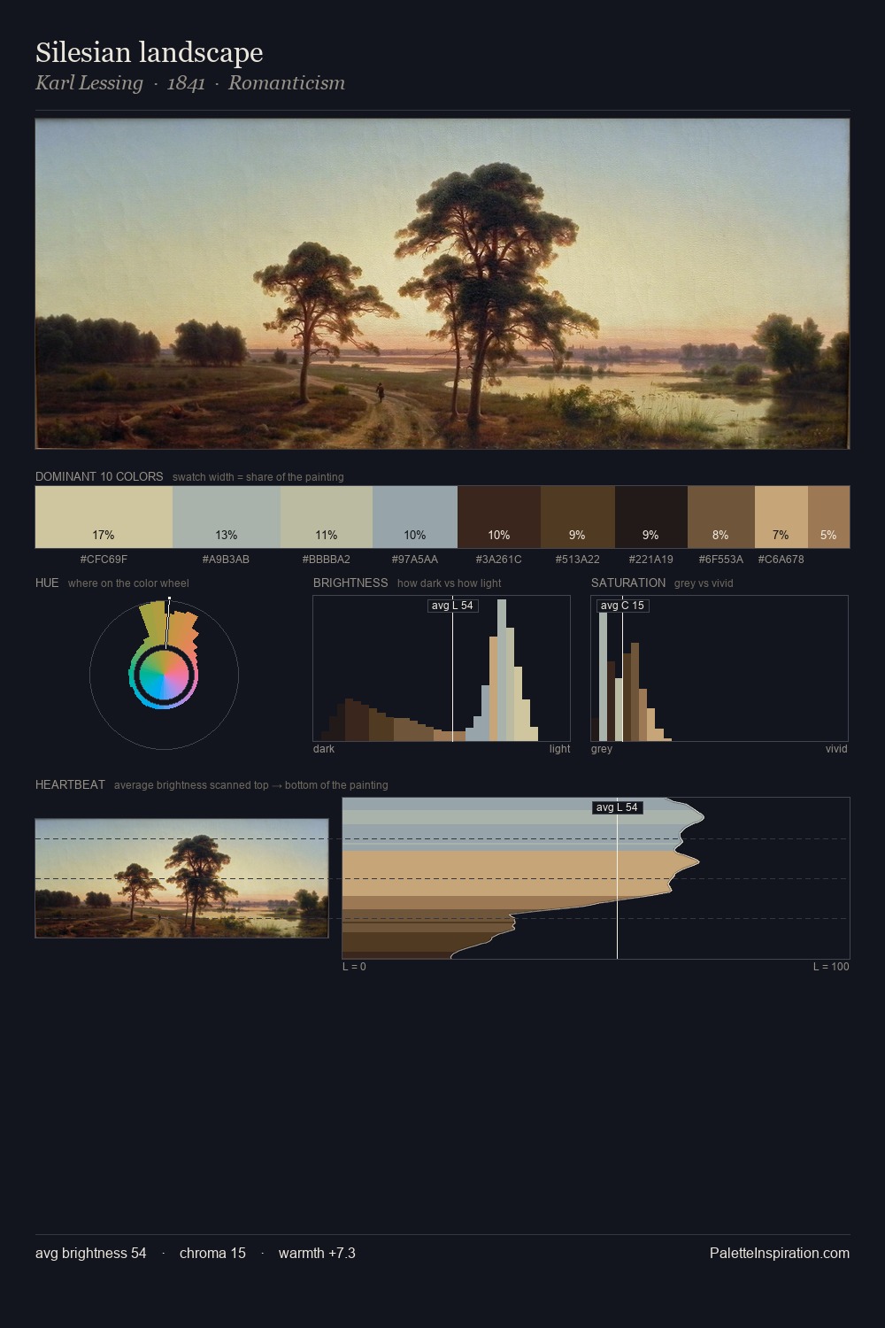Select the #C6A678 tan swatch (7%)

tap(781, 517)
